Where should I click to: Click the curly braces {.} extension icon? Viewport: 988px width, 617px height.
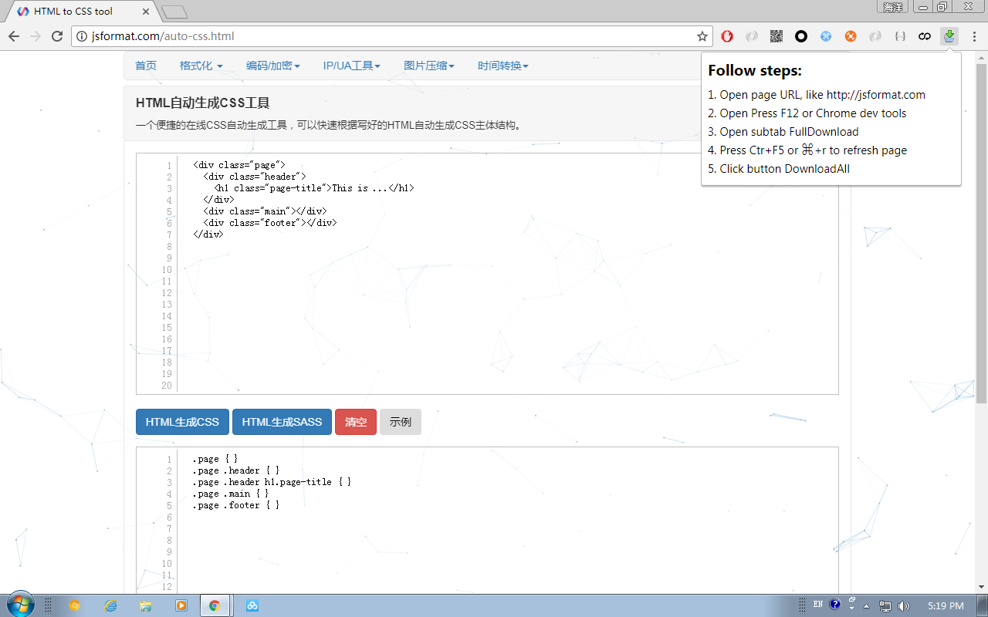point(899,35)
